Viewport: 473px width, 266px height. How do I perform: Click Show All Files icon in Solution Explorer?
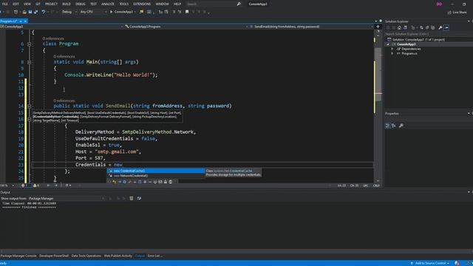(433, 28)
